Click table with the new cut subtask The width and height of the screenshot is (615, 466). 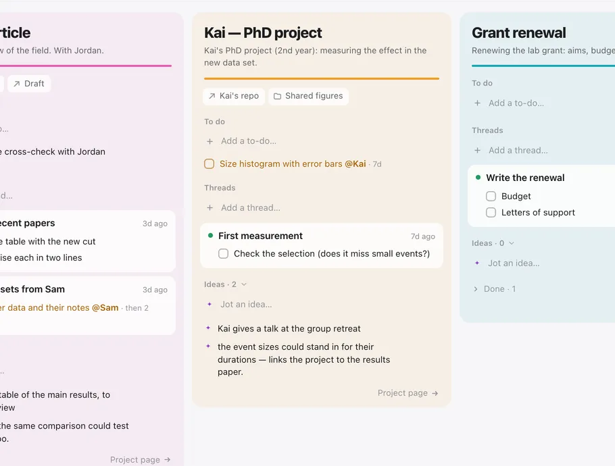pyautogui.click(x=48, y=241)
